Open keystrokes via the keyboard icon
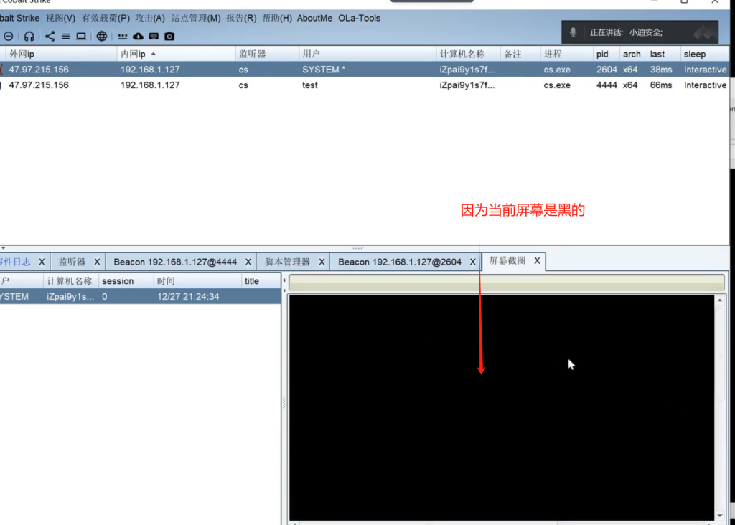This screenshot has width=735, height=525. tap(154, 36)
